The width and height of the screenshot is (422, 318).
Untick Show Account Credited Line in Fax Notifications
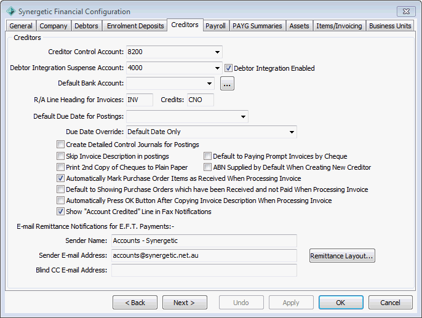(60, 212)
